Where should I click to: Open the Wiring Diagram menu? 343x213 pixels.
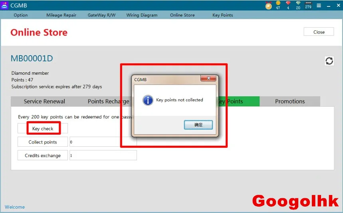tap(142, 15)
